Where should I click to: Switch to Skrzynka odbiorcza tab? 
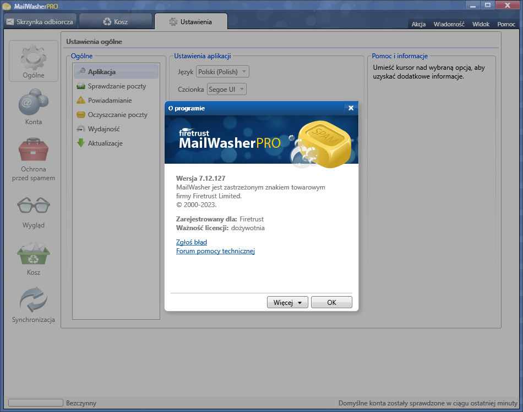coord(40,21)
